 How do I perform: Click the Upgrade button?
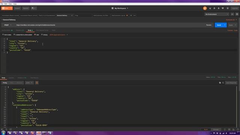pos(234,8)
